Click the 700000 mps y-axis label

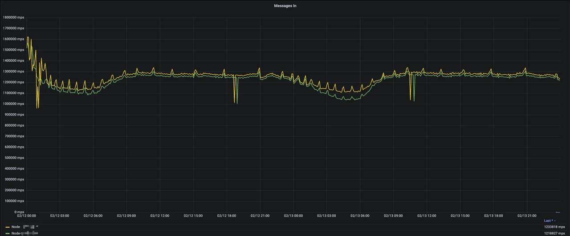coord(14,136)
